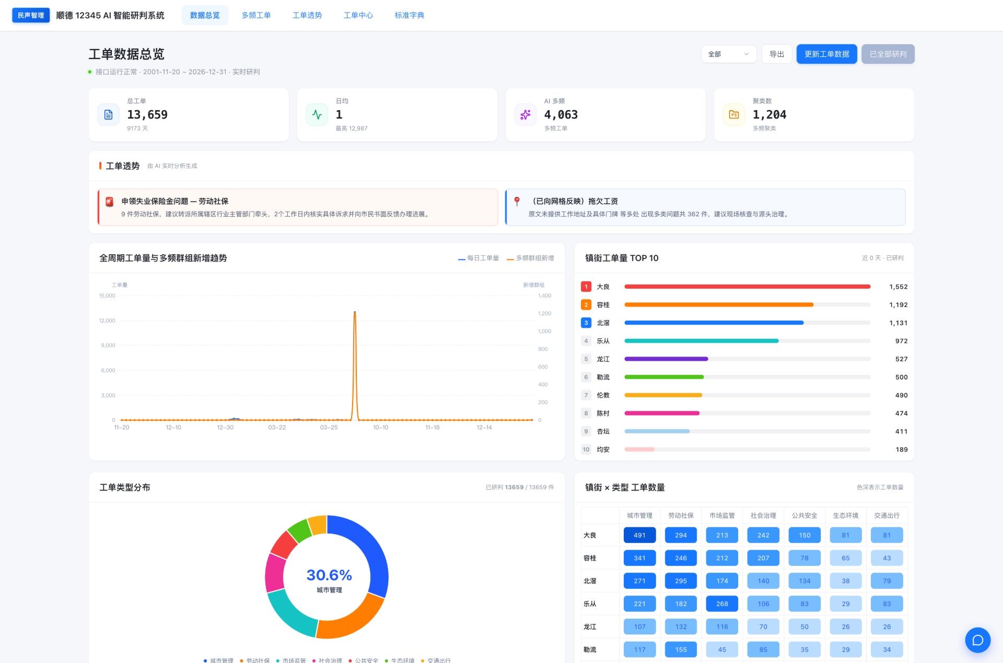Open the 标准字典 tab

tap(410, 15)
